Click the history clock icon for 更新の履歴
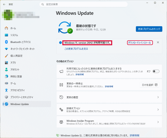The width and height of the screenshot is (167, 138). (x=61, y=97)
